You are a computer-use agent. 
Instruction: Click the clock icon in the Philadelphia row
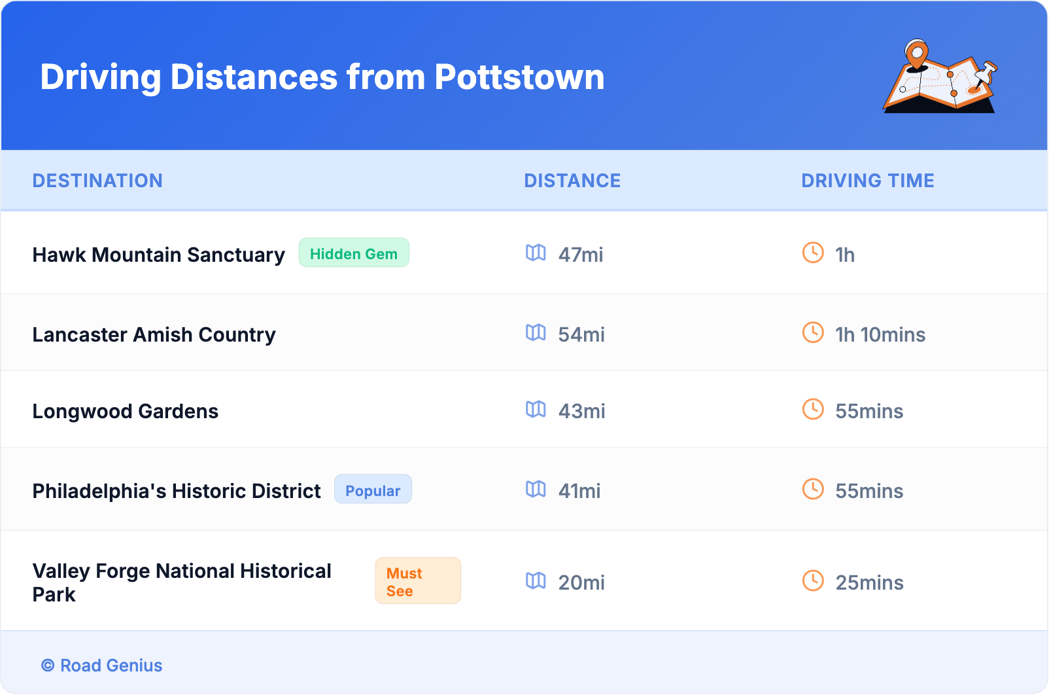pyautogui.click(x=813, y=489)
